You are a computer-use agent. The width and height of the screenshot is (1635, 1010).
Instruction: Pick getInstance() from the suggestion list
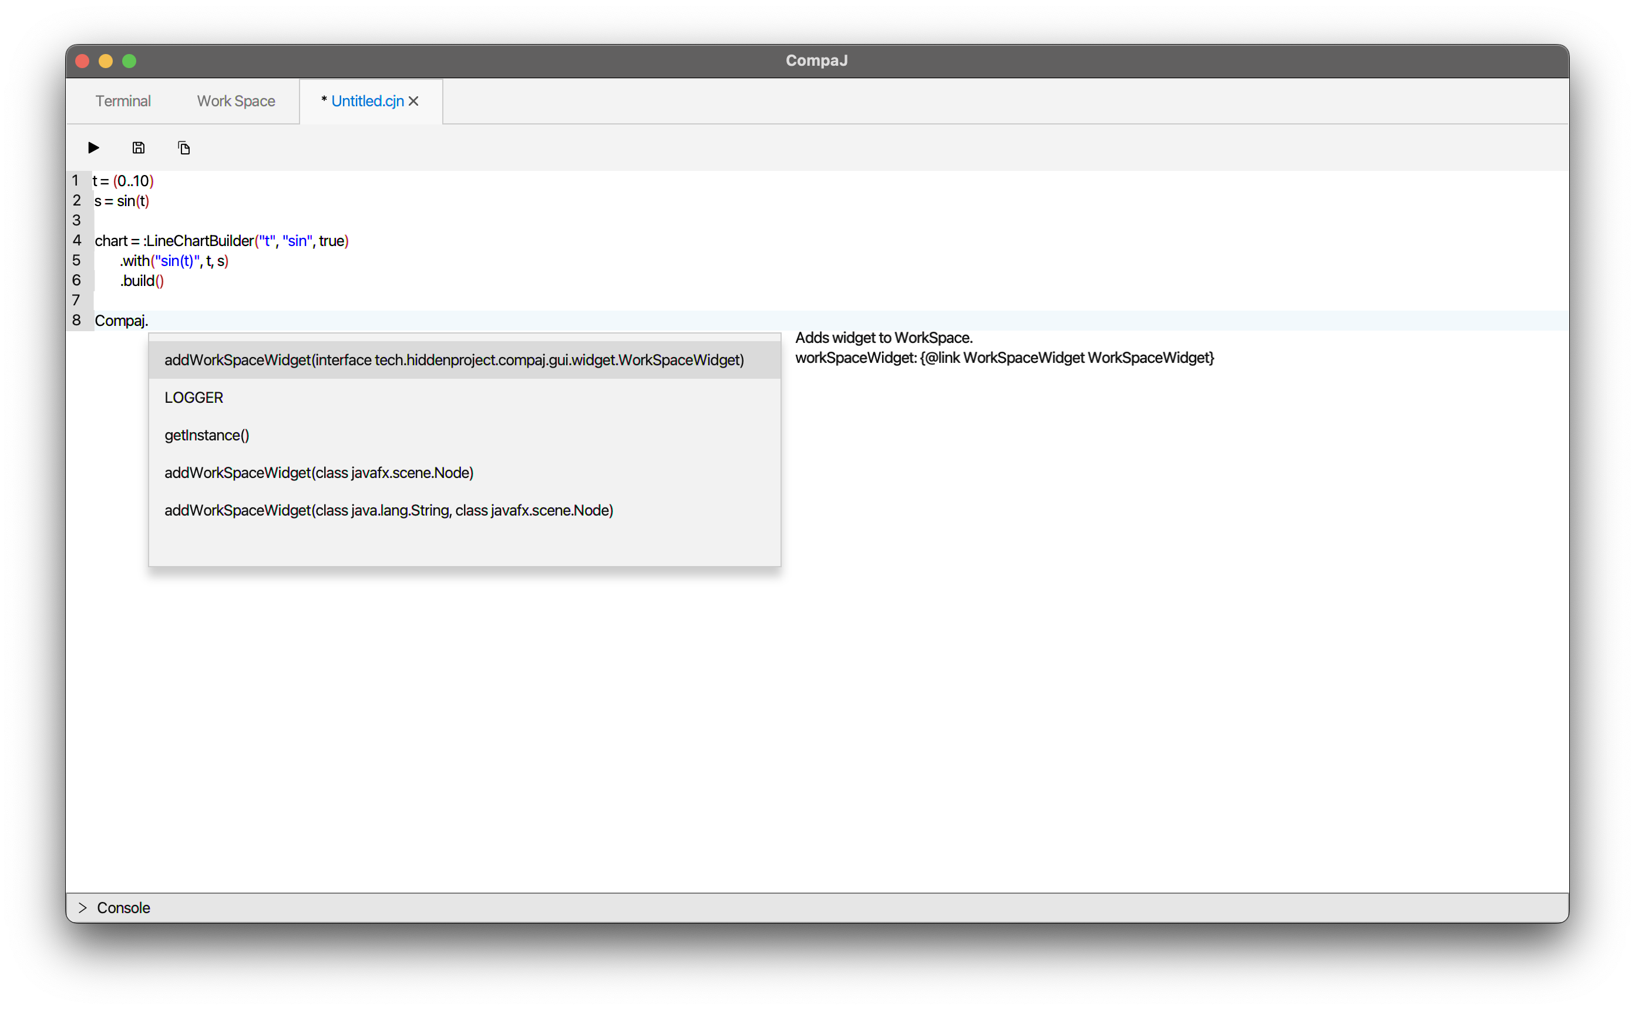click(x=206, y=435)
